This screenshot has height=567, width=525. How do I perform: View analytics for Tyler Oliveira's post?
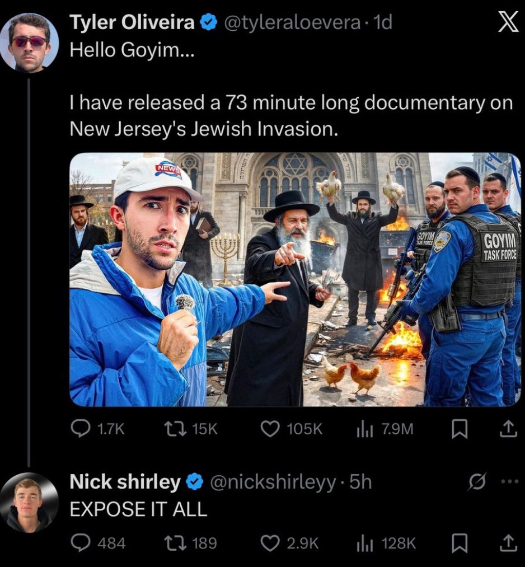pos(364,429)
